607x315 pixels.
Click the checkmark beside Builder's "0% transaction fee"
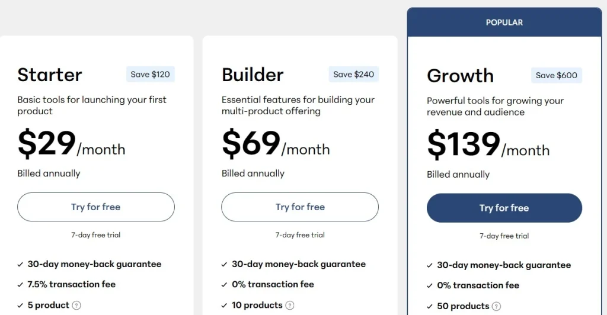click(224, 285)
